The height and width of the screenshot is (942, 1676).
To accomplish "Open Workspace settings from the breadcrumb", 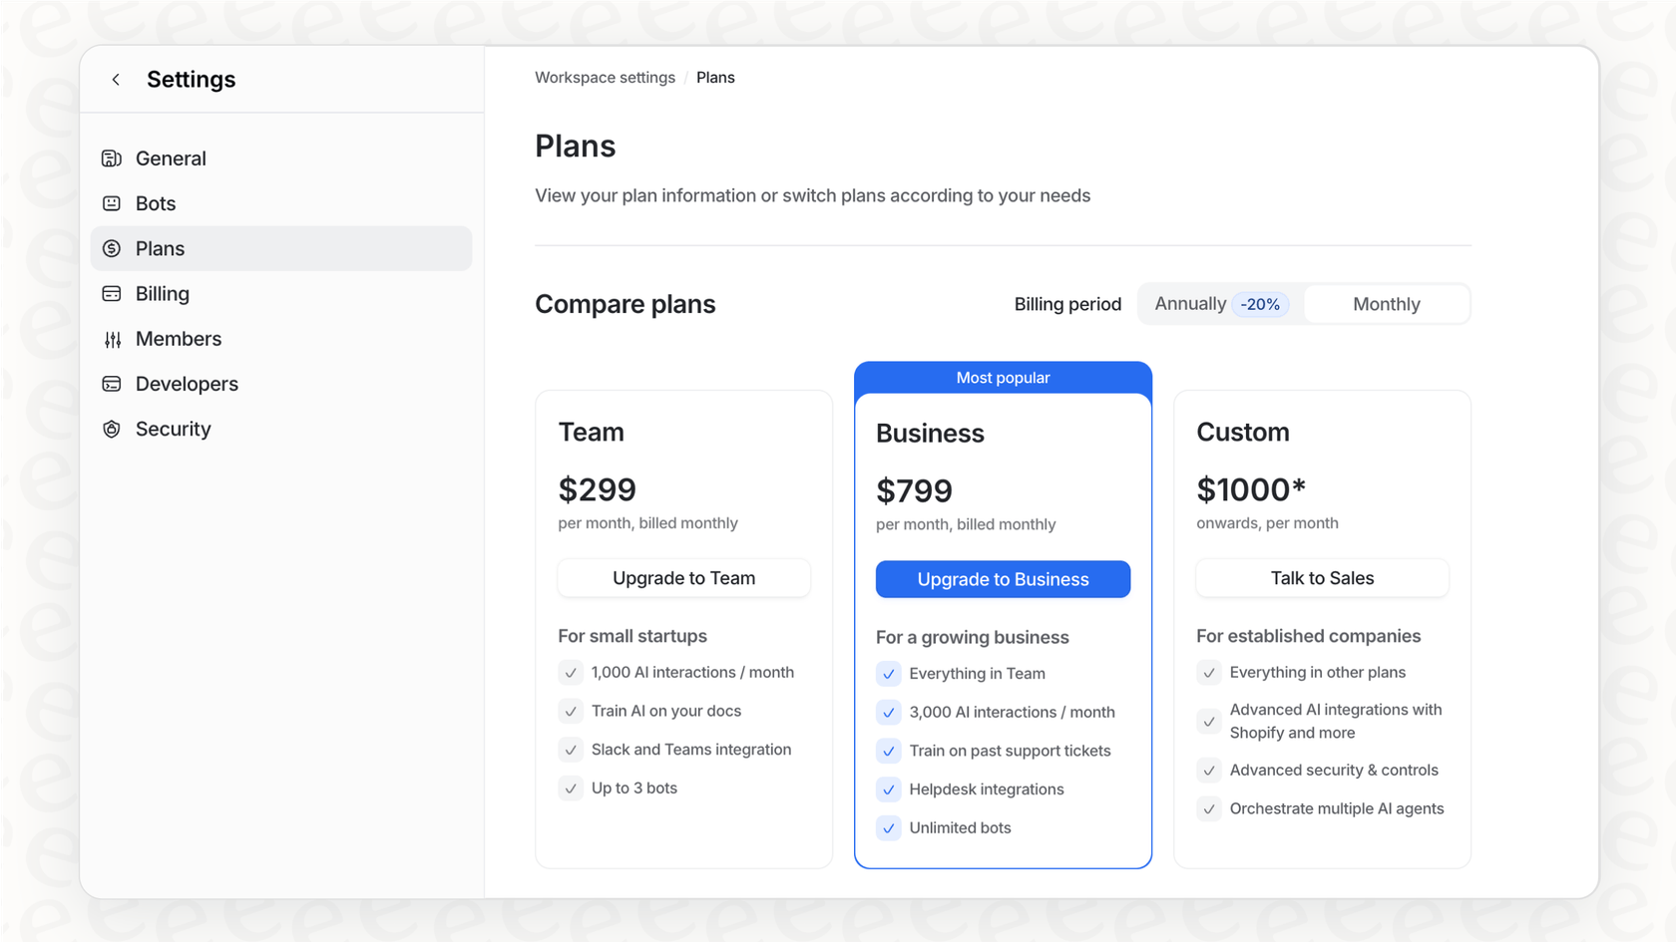I will [605, 77].
